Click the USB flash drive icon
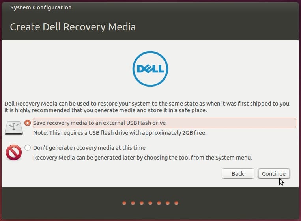The width and height of the screenshot is (301, 221). tap(13, 128)
